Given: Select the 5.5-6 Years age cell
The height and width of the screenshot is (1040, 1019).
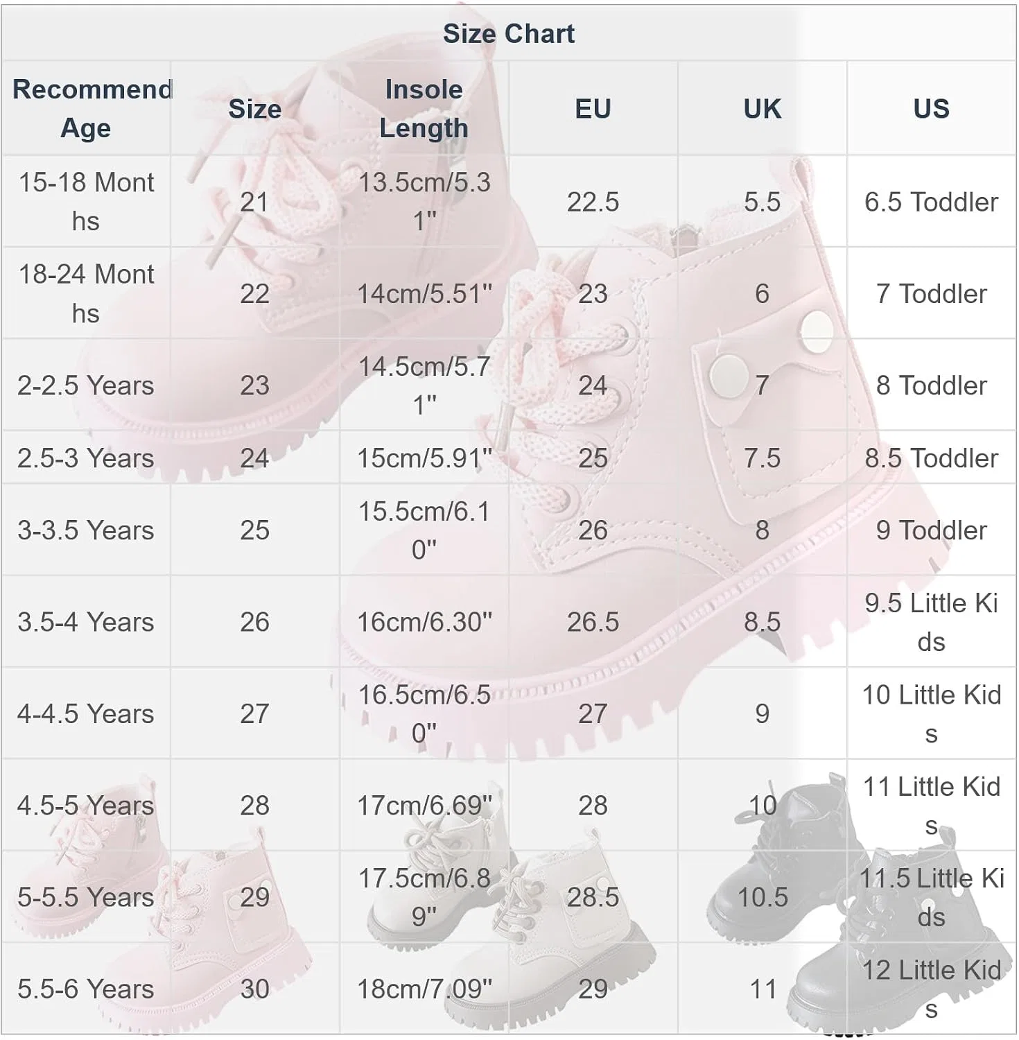Looking at the screenshot, I should [87, 989].
